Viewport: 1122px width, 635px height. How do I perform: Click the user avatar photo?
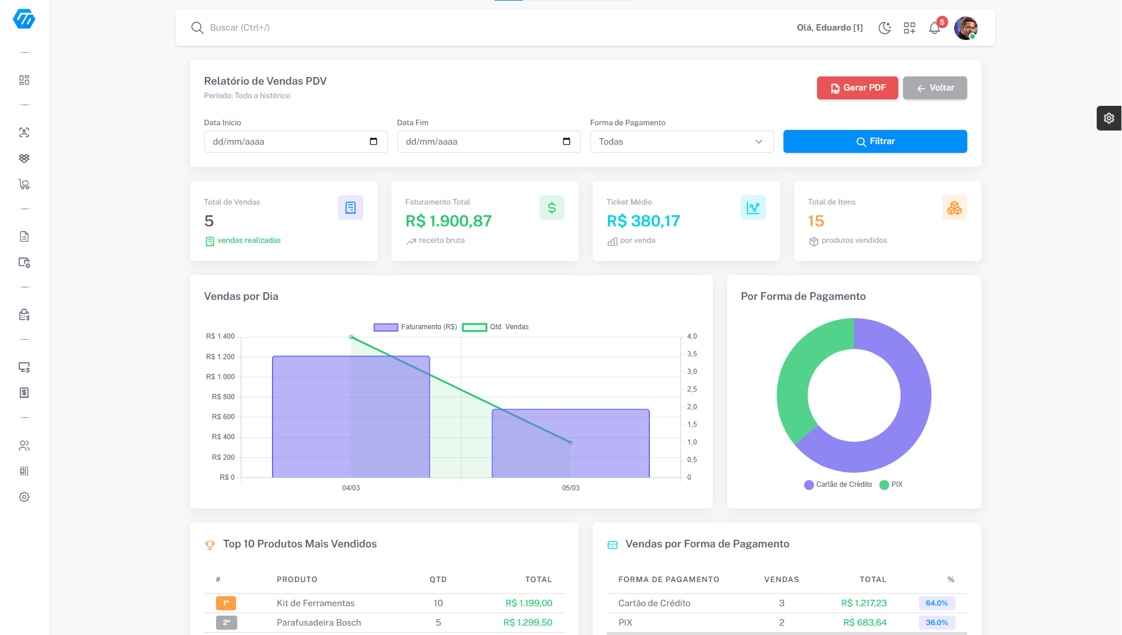click(965, 28)
